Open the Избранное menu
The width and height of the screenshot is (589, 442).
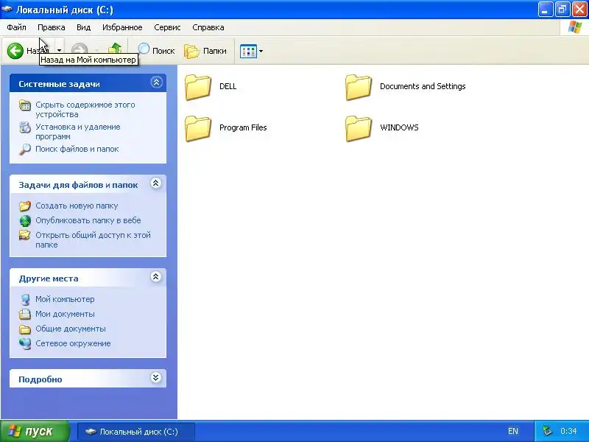pyautogui.click(x=122, y=27)
